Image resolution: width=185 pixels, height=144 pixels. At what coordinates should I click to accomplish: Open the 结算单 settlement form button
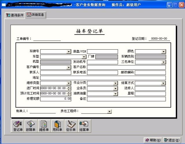(84, 126)
